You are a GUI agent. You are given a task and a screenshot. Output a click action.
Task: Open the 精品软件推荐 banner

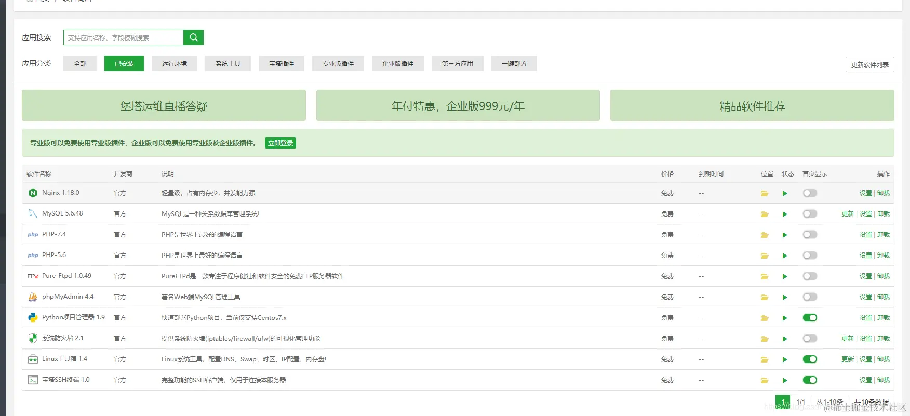752,105
